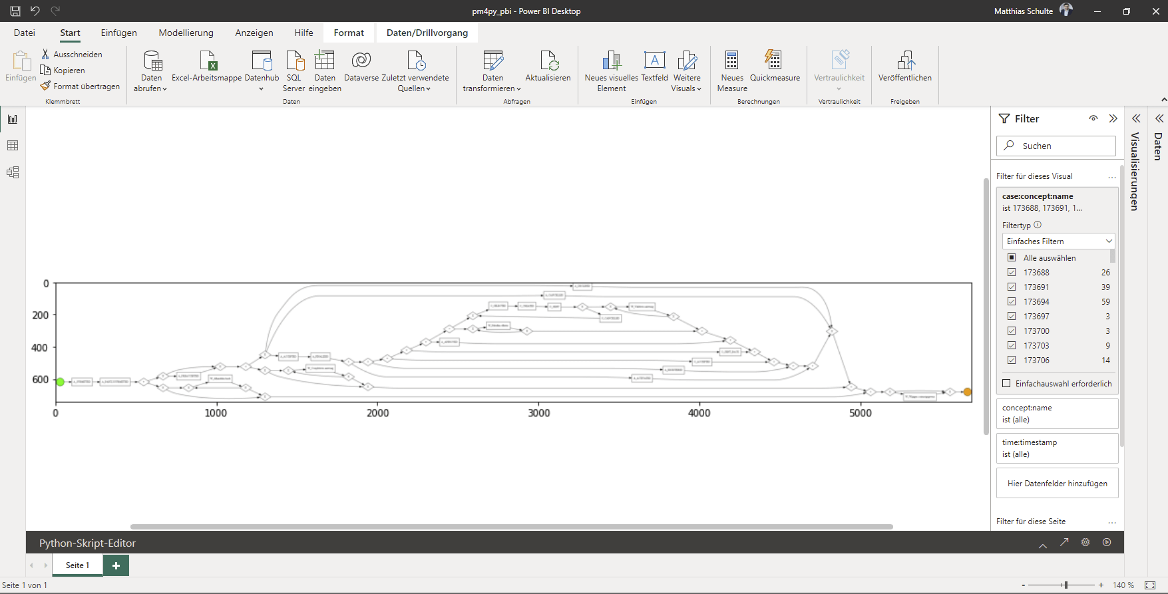Uncheck case 173688
This screenshot has width=1168, height=594.
coord(1012,273)
